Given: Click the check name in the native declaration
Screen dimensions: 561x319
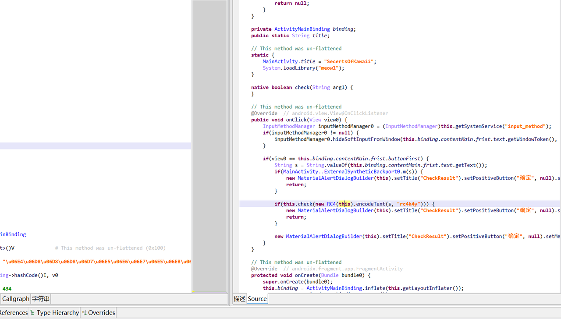Looking at the screenshot, I should [x=302, y=87].
